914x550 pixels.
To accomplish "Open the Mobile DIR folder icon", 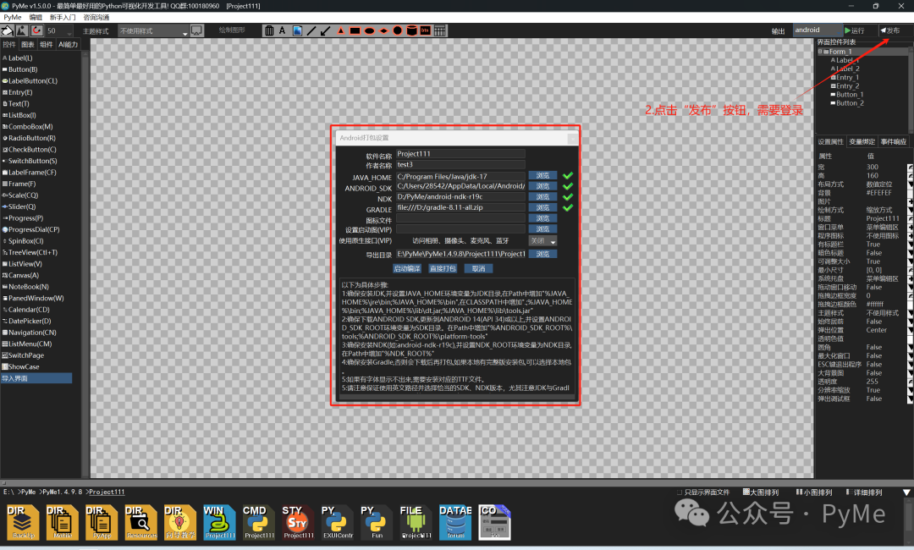I will click(63, 522).
